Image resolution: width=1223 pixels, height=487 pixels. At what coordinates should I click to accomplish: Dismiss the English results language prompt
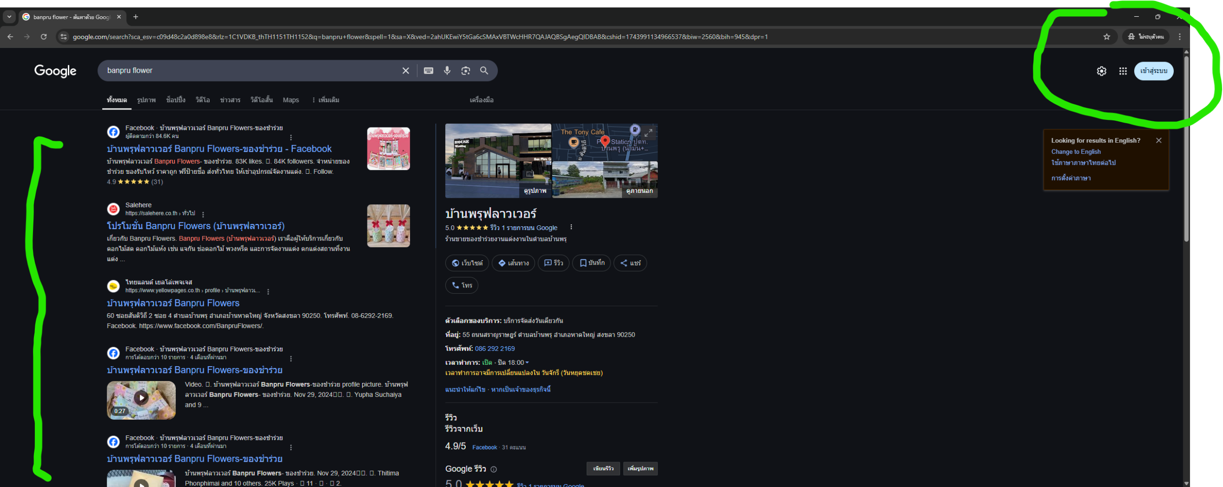[x=1159, y=140]
